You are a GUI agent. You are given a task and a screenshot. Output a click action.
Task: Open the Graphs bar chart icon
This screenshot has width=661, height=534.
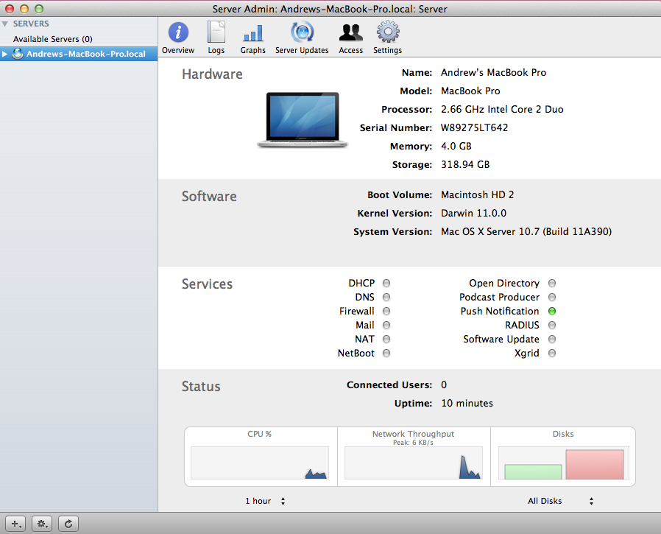point(253,33)
